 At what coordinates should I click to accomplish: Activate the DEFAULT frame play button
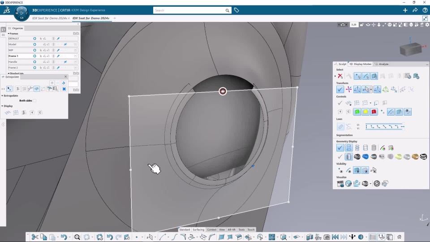pyautogui.click(x=34, y=39)
